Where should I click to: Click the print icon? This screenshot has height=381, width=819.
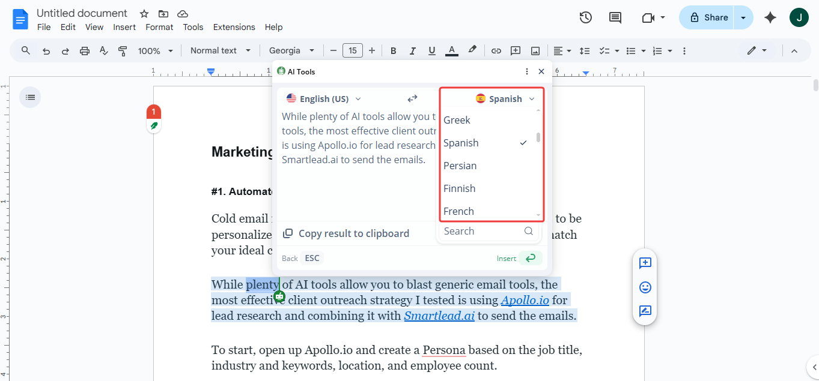pos(84,51)
